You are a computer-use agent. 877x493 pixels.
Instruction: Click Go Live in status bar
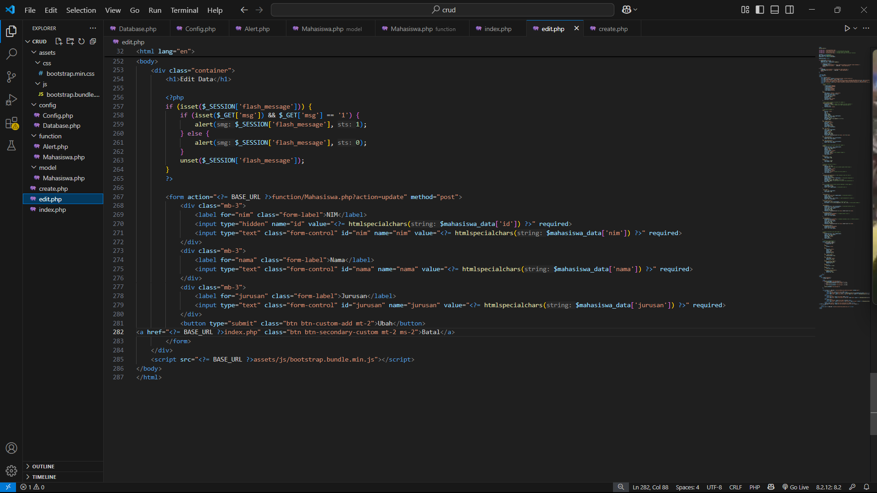[795, 487]
